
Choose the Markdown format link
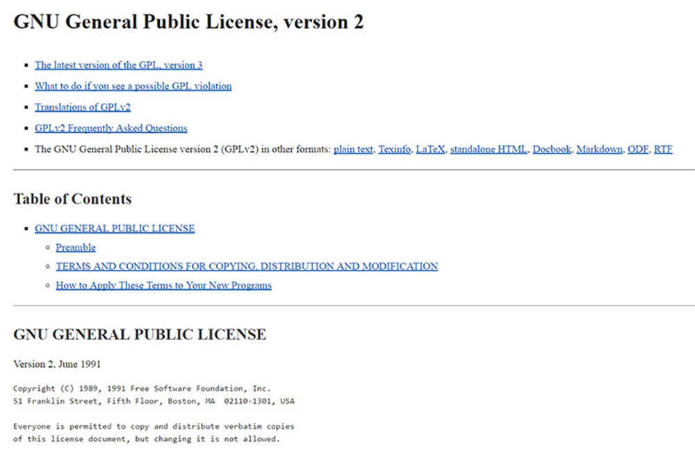point(599,149)
